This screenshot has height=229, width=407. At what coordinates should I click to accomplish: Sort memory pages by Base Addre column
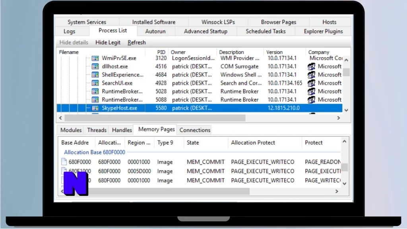(77, 143)
